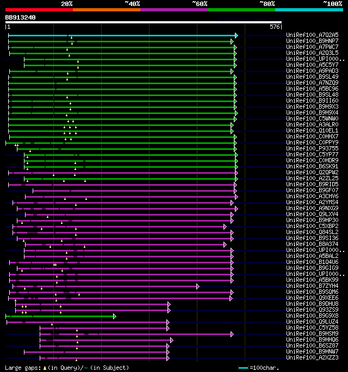This screenshot has height=372, width=348.
Task: Select subject label UniRef100_B9SL48
Action: tap(312, 94)
